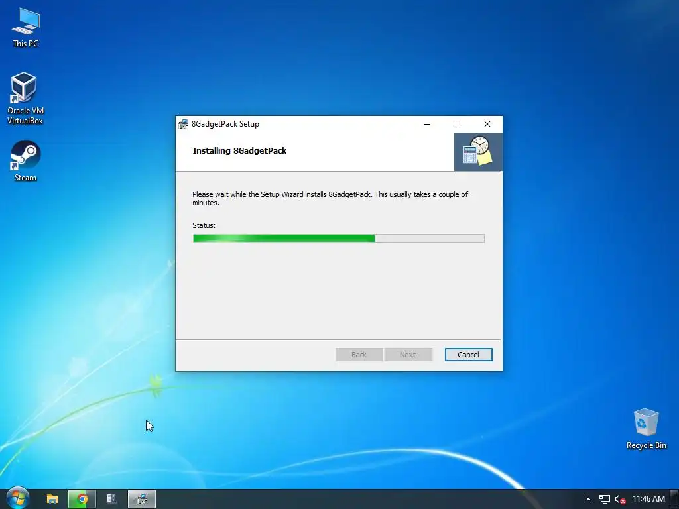Open the This PC desktop icon
The image size is (679, 509).
(25, 27)
